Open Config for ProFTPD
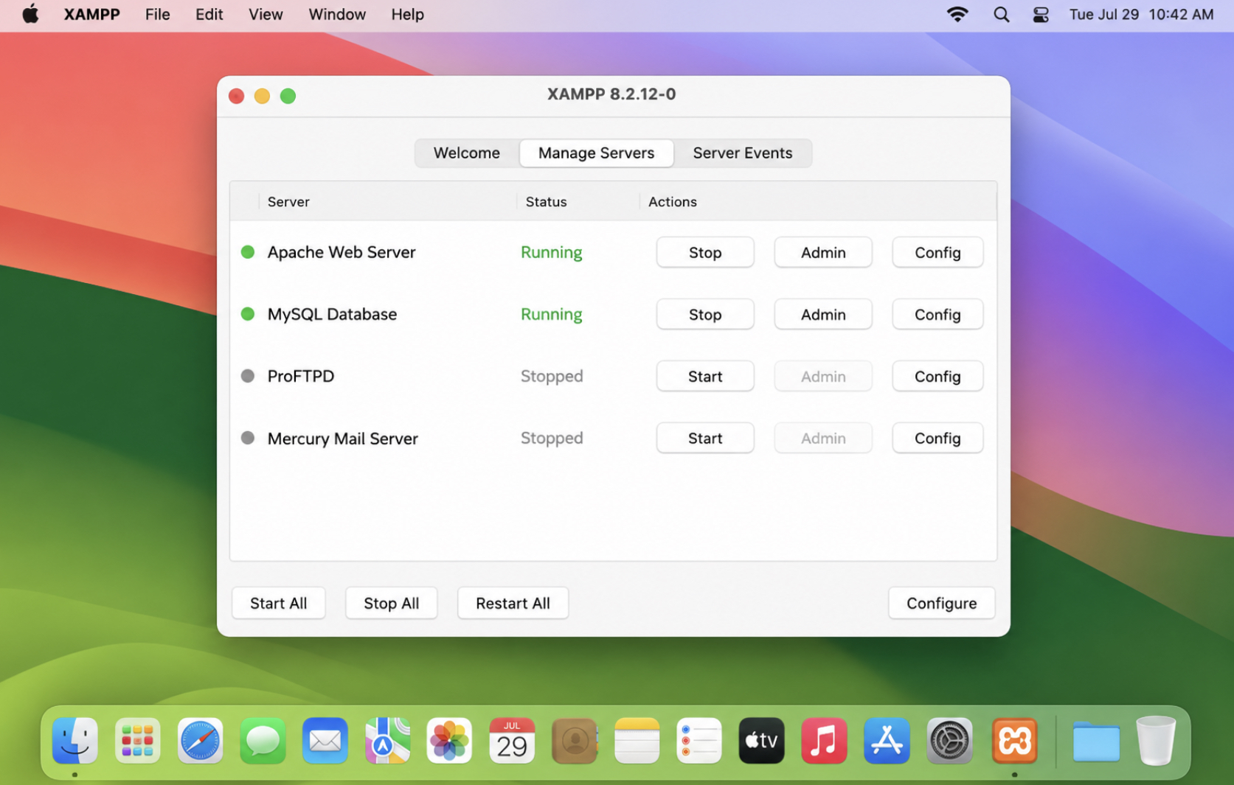 pyautogui.click(x=937, y=376)
